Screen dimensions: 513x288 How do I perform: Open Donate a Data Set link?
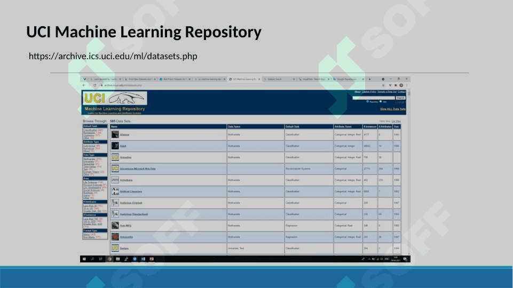tap(387, 92)
